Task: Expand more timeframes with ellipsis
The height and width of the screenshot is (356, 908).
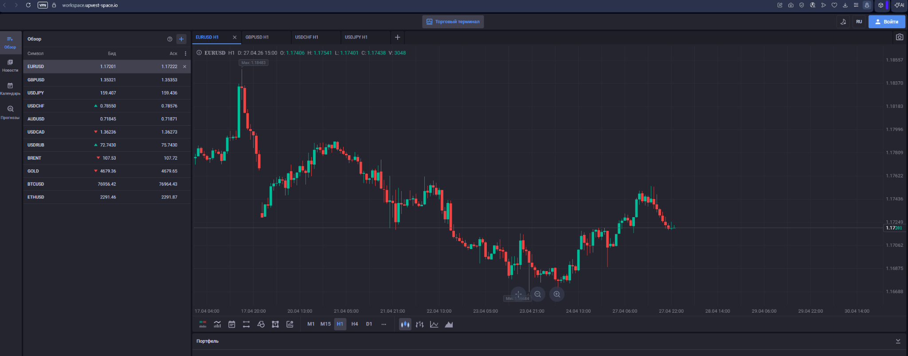Action: [x=384, y=324]
